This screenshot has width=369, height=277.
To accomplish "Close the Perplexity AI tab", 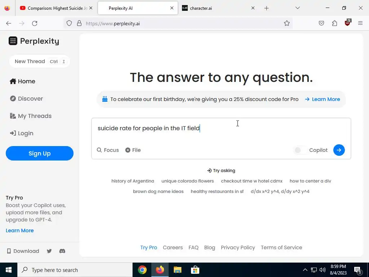I will click(172, 8).
